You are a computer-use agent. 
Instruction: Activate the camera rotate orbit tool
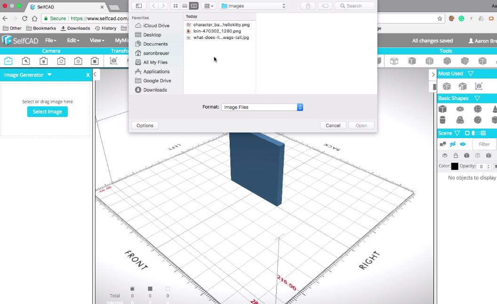point(61,61)
